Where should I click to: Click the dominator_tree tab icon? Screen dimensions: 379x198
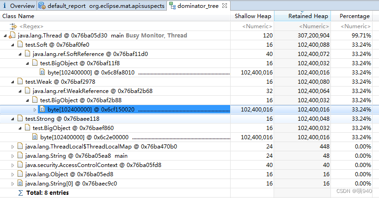(x=172, y=6)
